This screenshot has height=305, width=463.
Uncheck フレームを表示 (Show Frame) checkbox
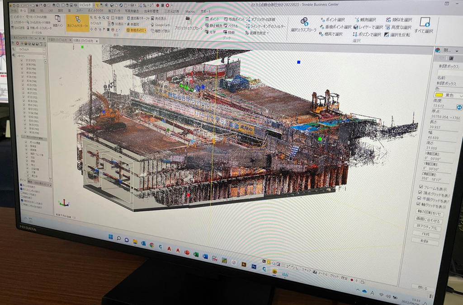421,187
